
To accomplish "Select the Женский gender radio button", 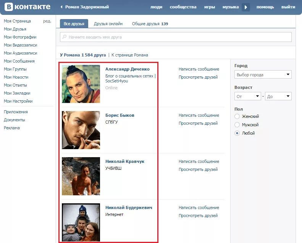I will pos(237,116).
